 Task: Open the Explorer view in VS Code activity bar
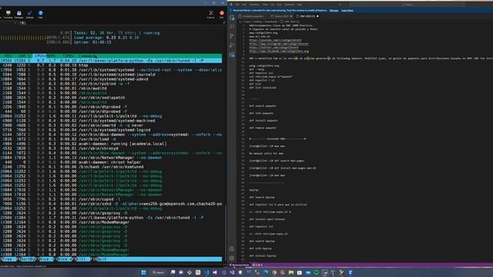point(232,18)
